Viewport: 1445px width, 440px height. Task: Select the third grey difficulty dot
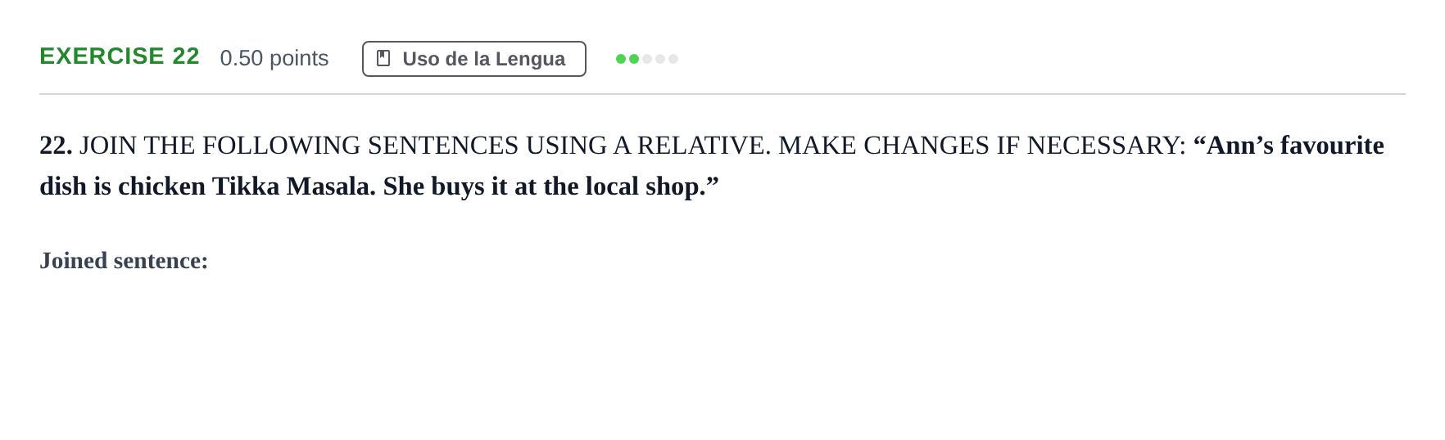point(647,59)
